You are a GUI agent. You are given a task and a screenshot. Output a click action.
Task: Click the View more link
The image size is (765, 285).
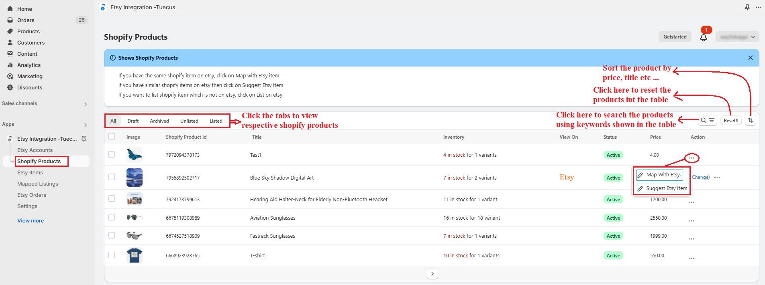[31, 220]
